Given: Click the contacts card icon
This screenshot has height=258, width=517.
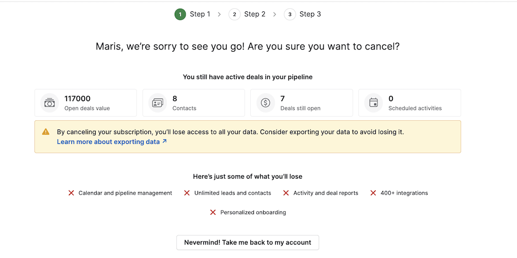Looking at the screenshot, I should [158, 103].
